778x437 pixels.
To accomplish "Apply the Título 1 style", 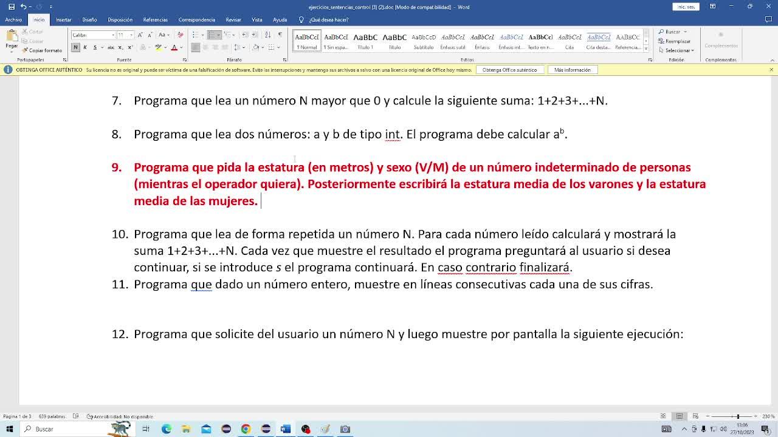I will pyautogui.click(x=365, y=41).
